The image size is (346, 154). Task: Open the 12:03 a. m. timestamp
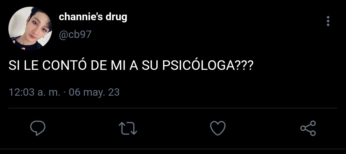pyautogui.click(x=34, y=92)
